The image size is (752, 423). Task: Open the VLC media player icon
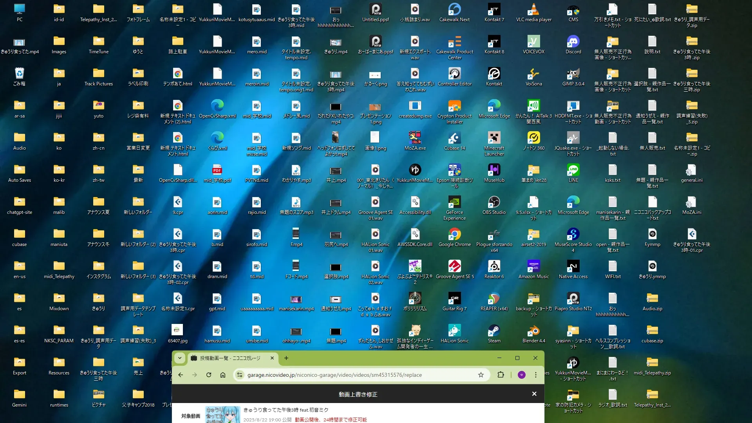[x=533, y=9]
